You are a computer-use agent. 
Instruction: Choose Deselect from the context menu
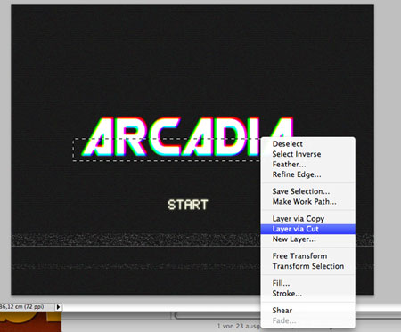tap(307, 144)
